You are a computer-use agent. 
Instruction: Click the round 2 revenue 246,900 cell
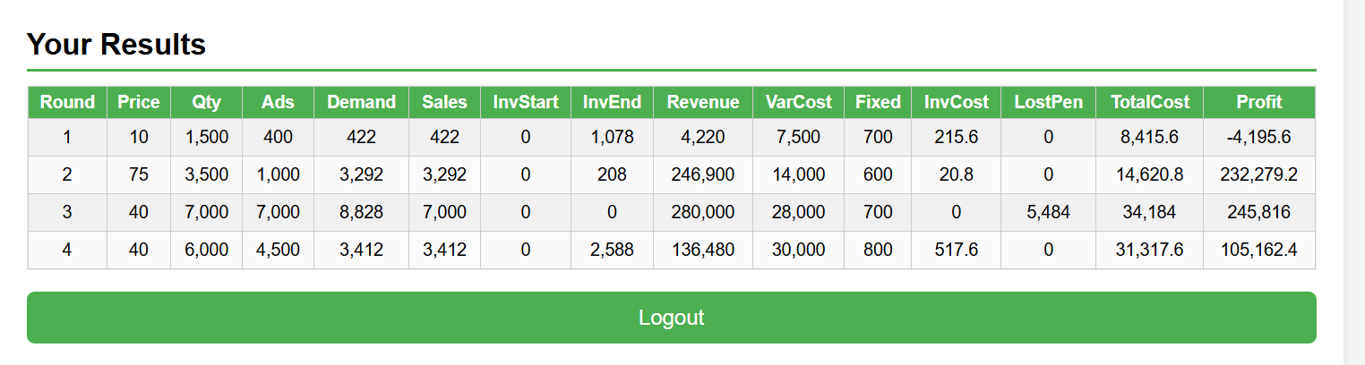702,175
